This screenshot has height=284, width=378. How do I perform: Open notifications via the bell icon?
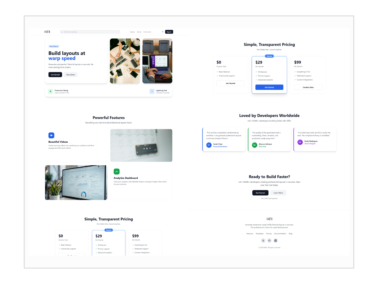coord(163,32)
